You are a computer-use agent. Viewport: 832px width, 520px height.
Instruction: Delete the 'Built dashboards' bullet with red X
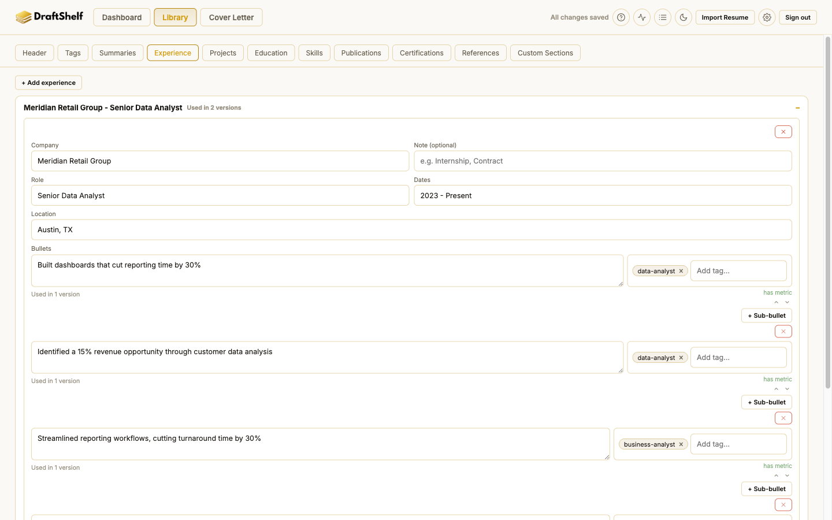click(783, 332)
